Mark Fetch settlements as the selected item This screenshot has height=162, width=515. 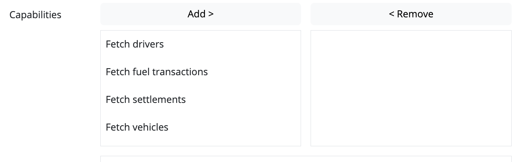tap(200, 100)
